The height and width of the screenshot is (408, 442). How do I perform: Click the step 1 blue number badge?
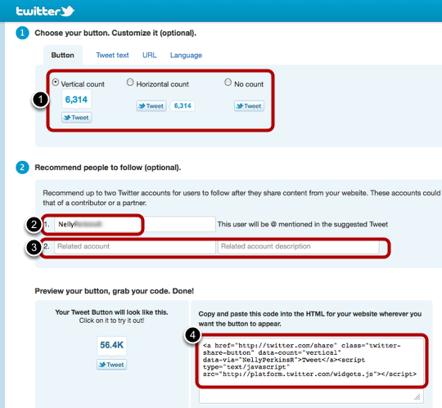click(x=22, y=33)
